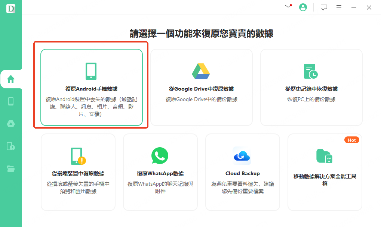Open the user account profile icon

point(303,7)
